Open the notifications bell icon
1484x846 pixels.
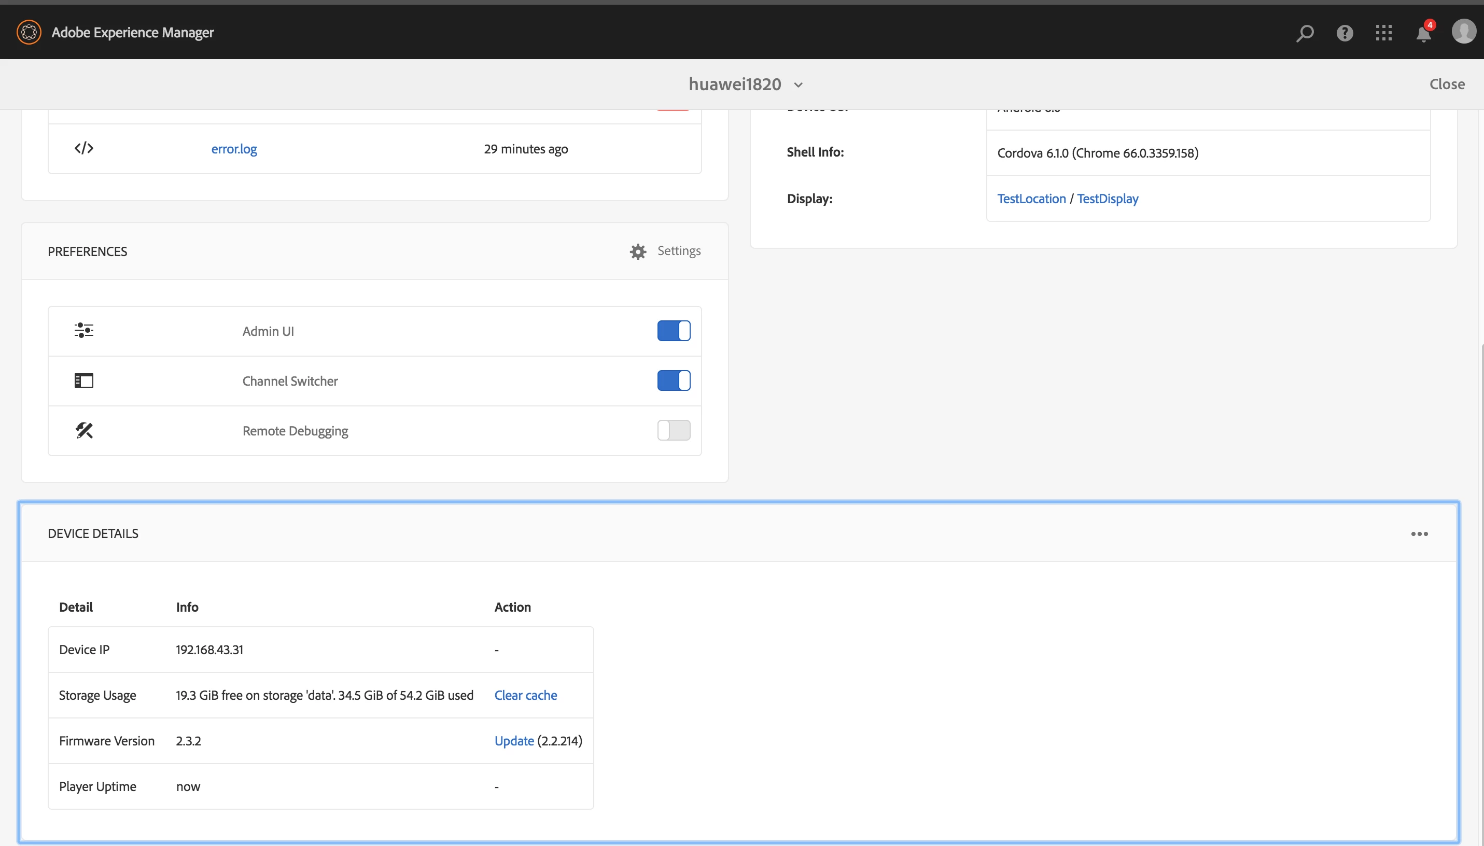point(1423,34)
